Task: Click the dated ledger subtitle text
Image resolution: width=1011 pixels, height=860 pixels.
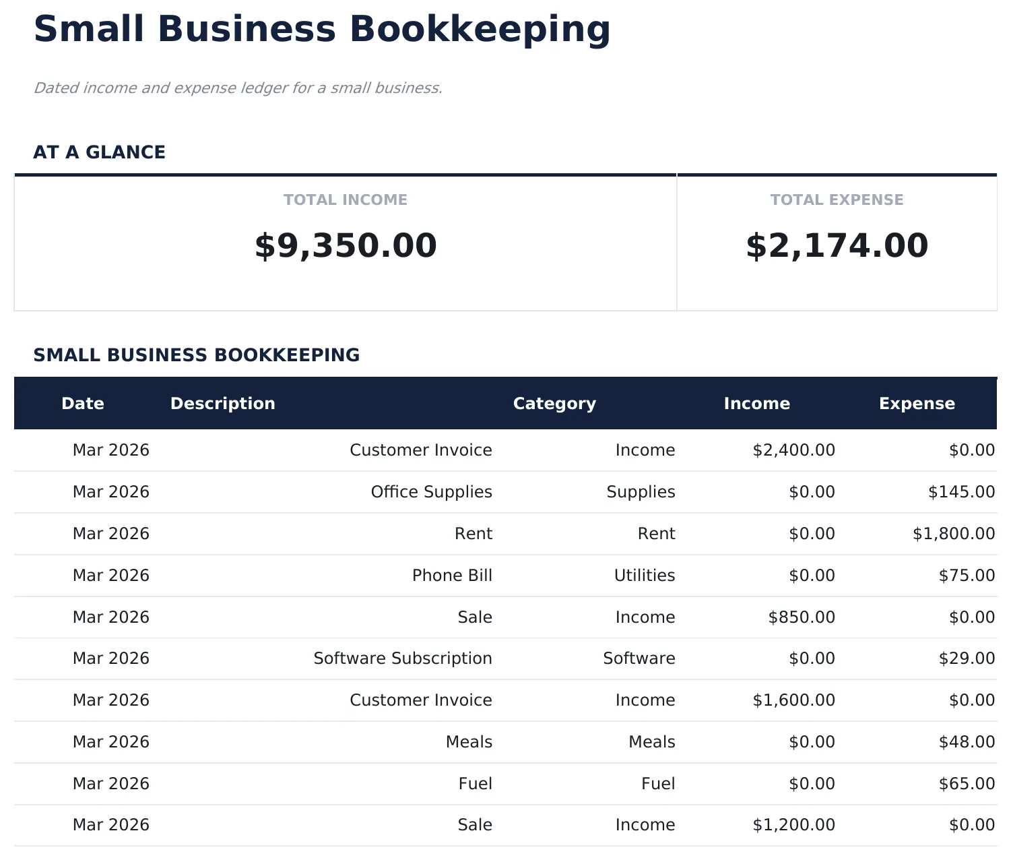Action: pyautogui.click(x=239, y=88)
